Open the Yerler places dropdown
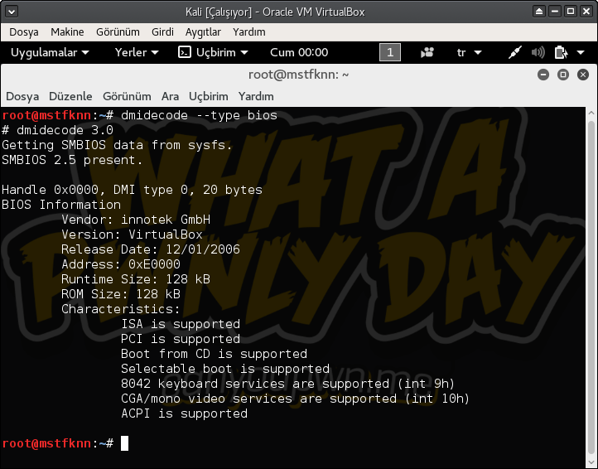 pos(137,52)
